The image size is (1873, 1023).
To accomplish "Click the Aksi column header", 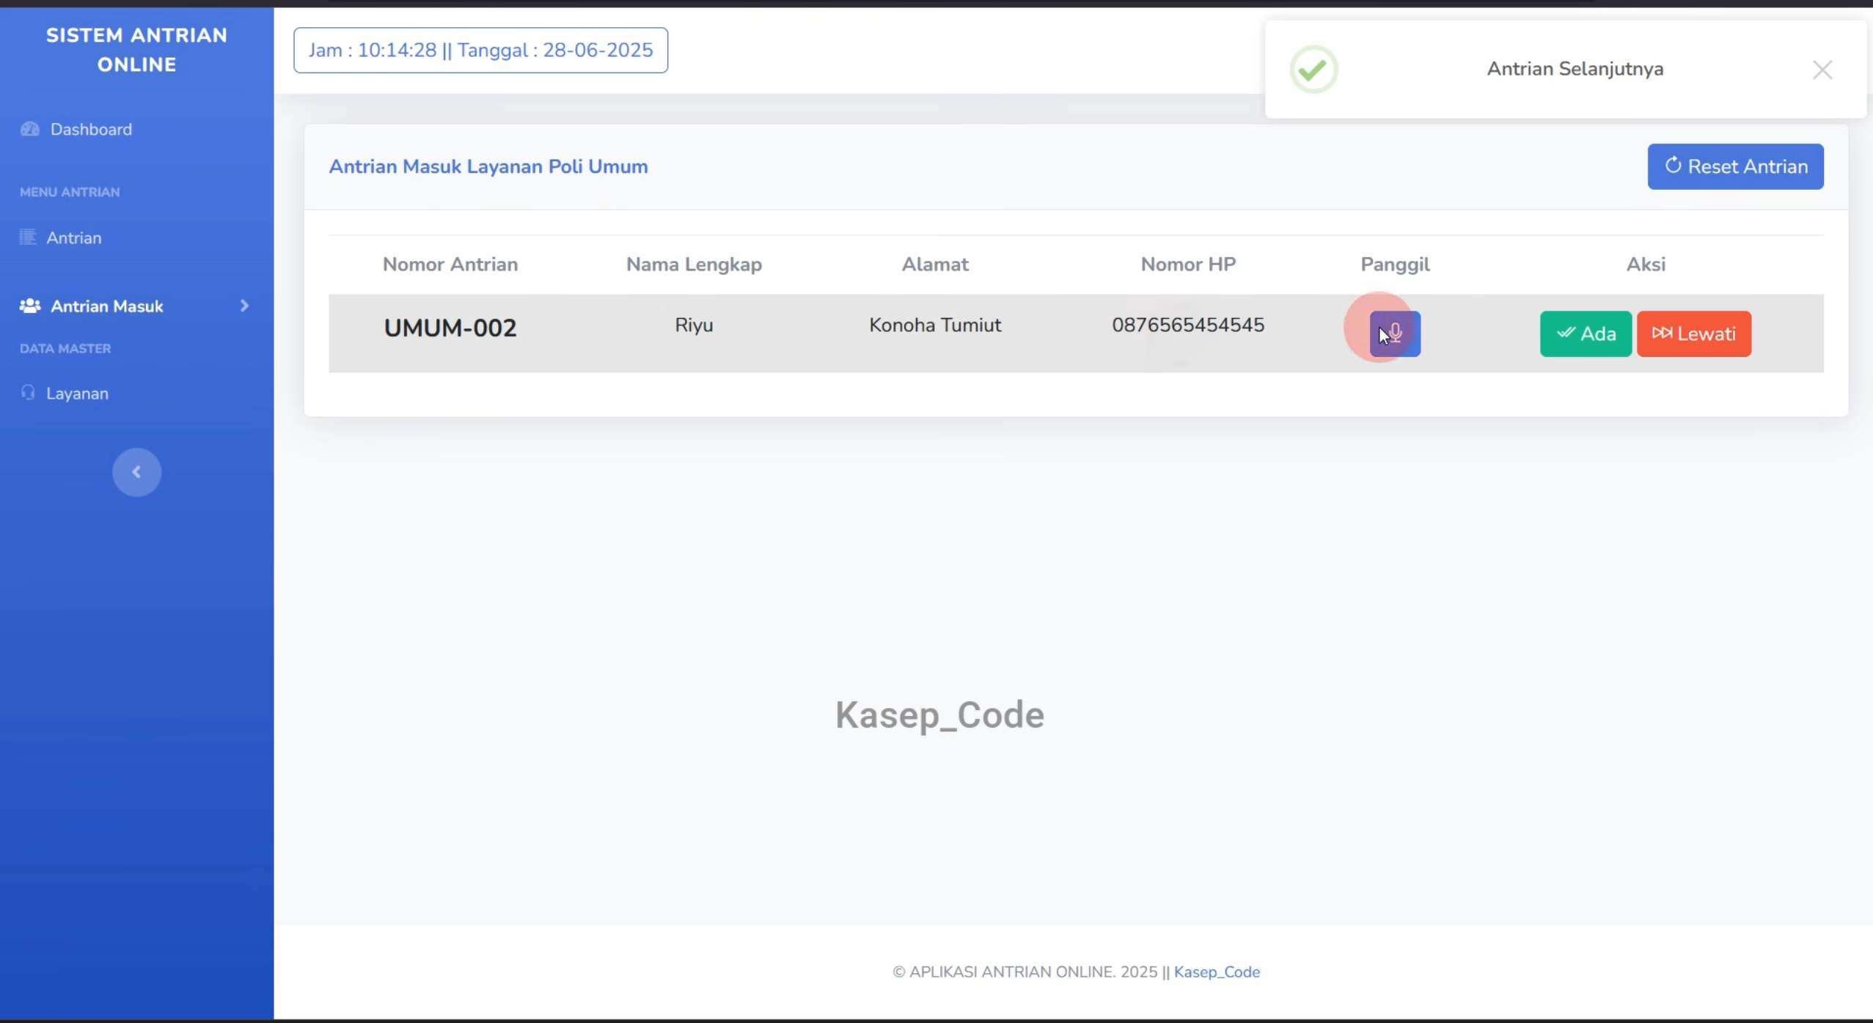I will coord(1646,265).
